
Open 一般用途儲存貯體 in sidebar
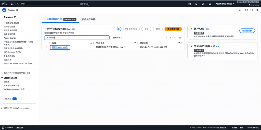[11, 23]
